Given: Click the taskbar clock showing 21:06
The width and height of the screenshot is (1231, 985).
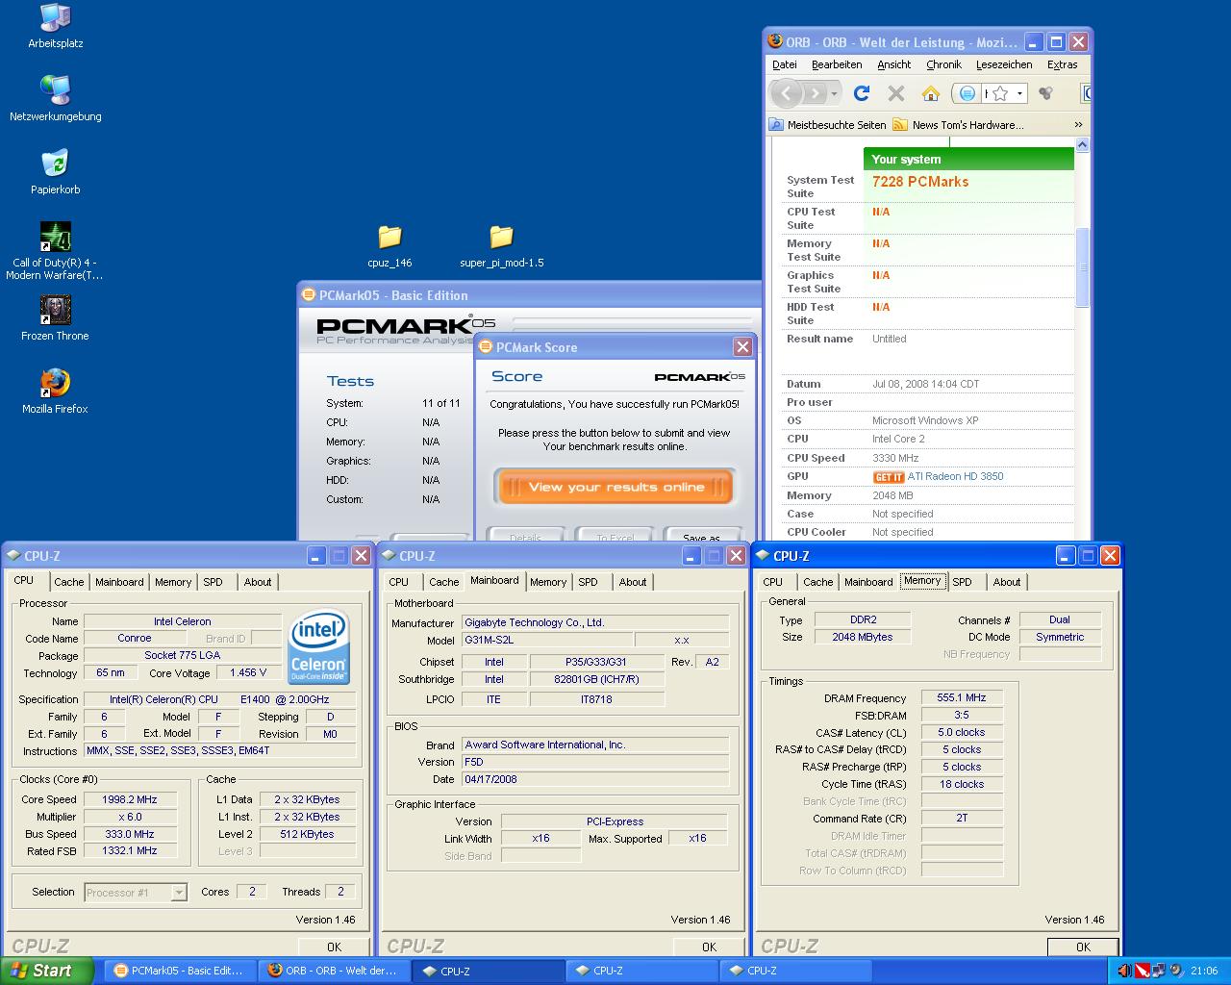Looking at the screenshot, I should point(1203,971).
